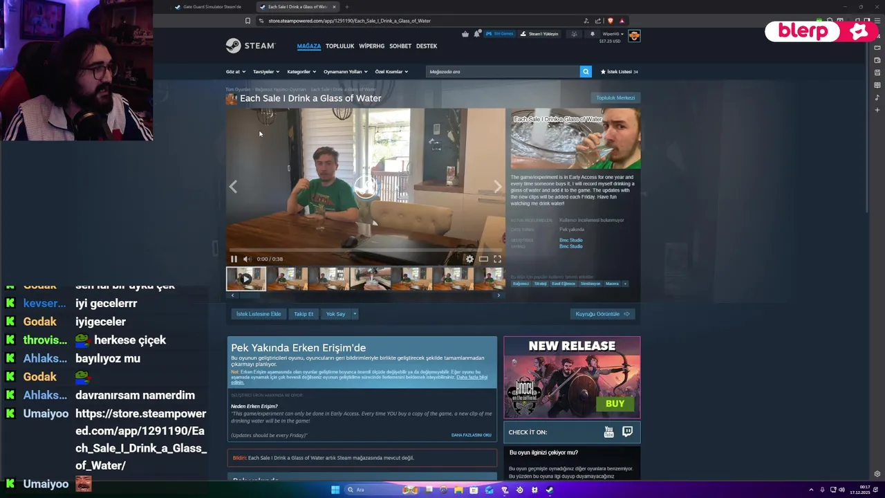Close the Each Sale I Drink tab

pyautogui.click(x=334, y=7)
